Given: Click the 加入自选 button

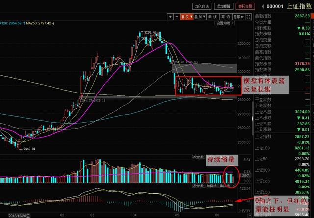Looking at the screenshot, I should click(x=202, y=6).
